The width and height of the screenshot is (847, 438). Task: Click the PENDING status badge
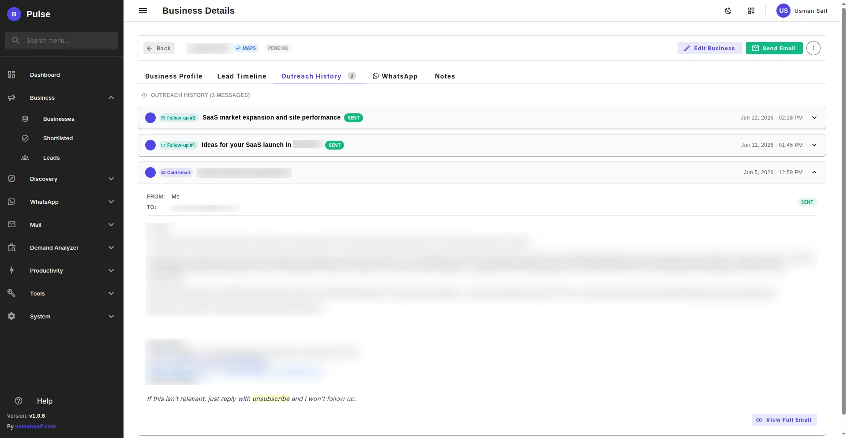(x=278, y=48)
